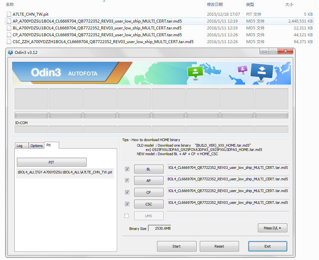Image resolution: width=319 pixels, height=260 pixels.
Task: Uncheck the CP checkbox
Action: 127,192
